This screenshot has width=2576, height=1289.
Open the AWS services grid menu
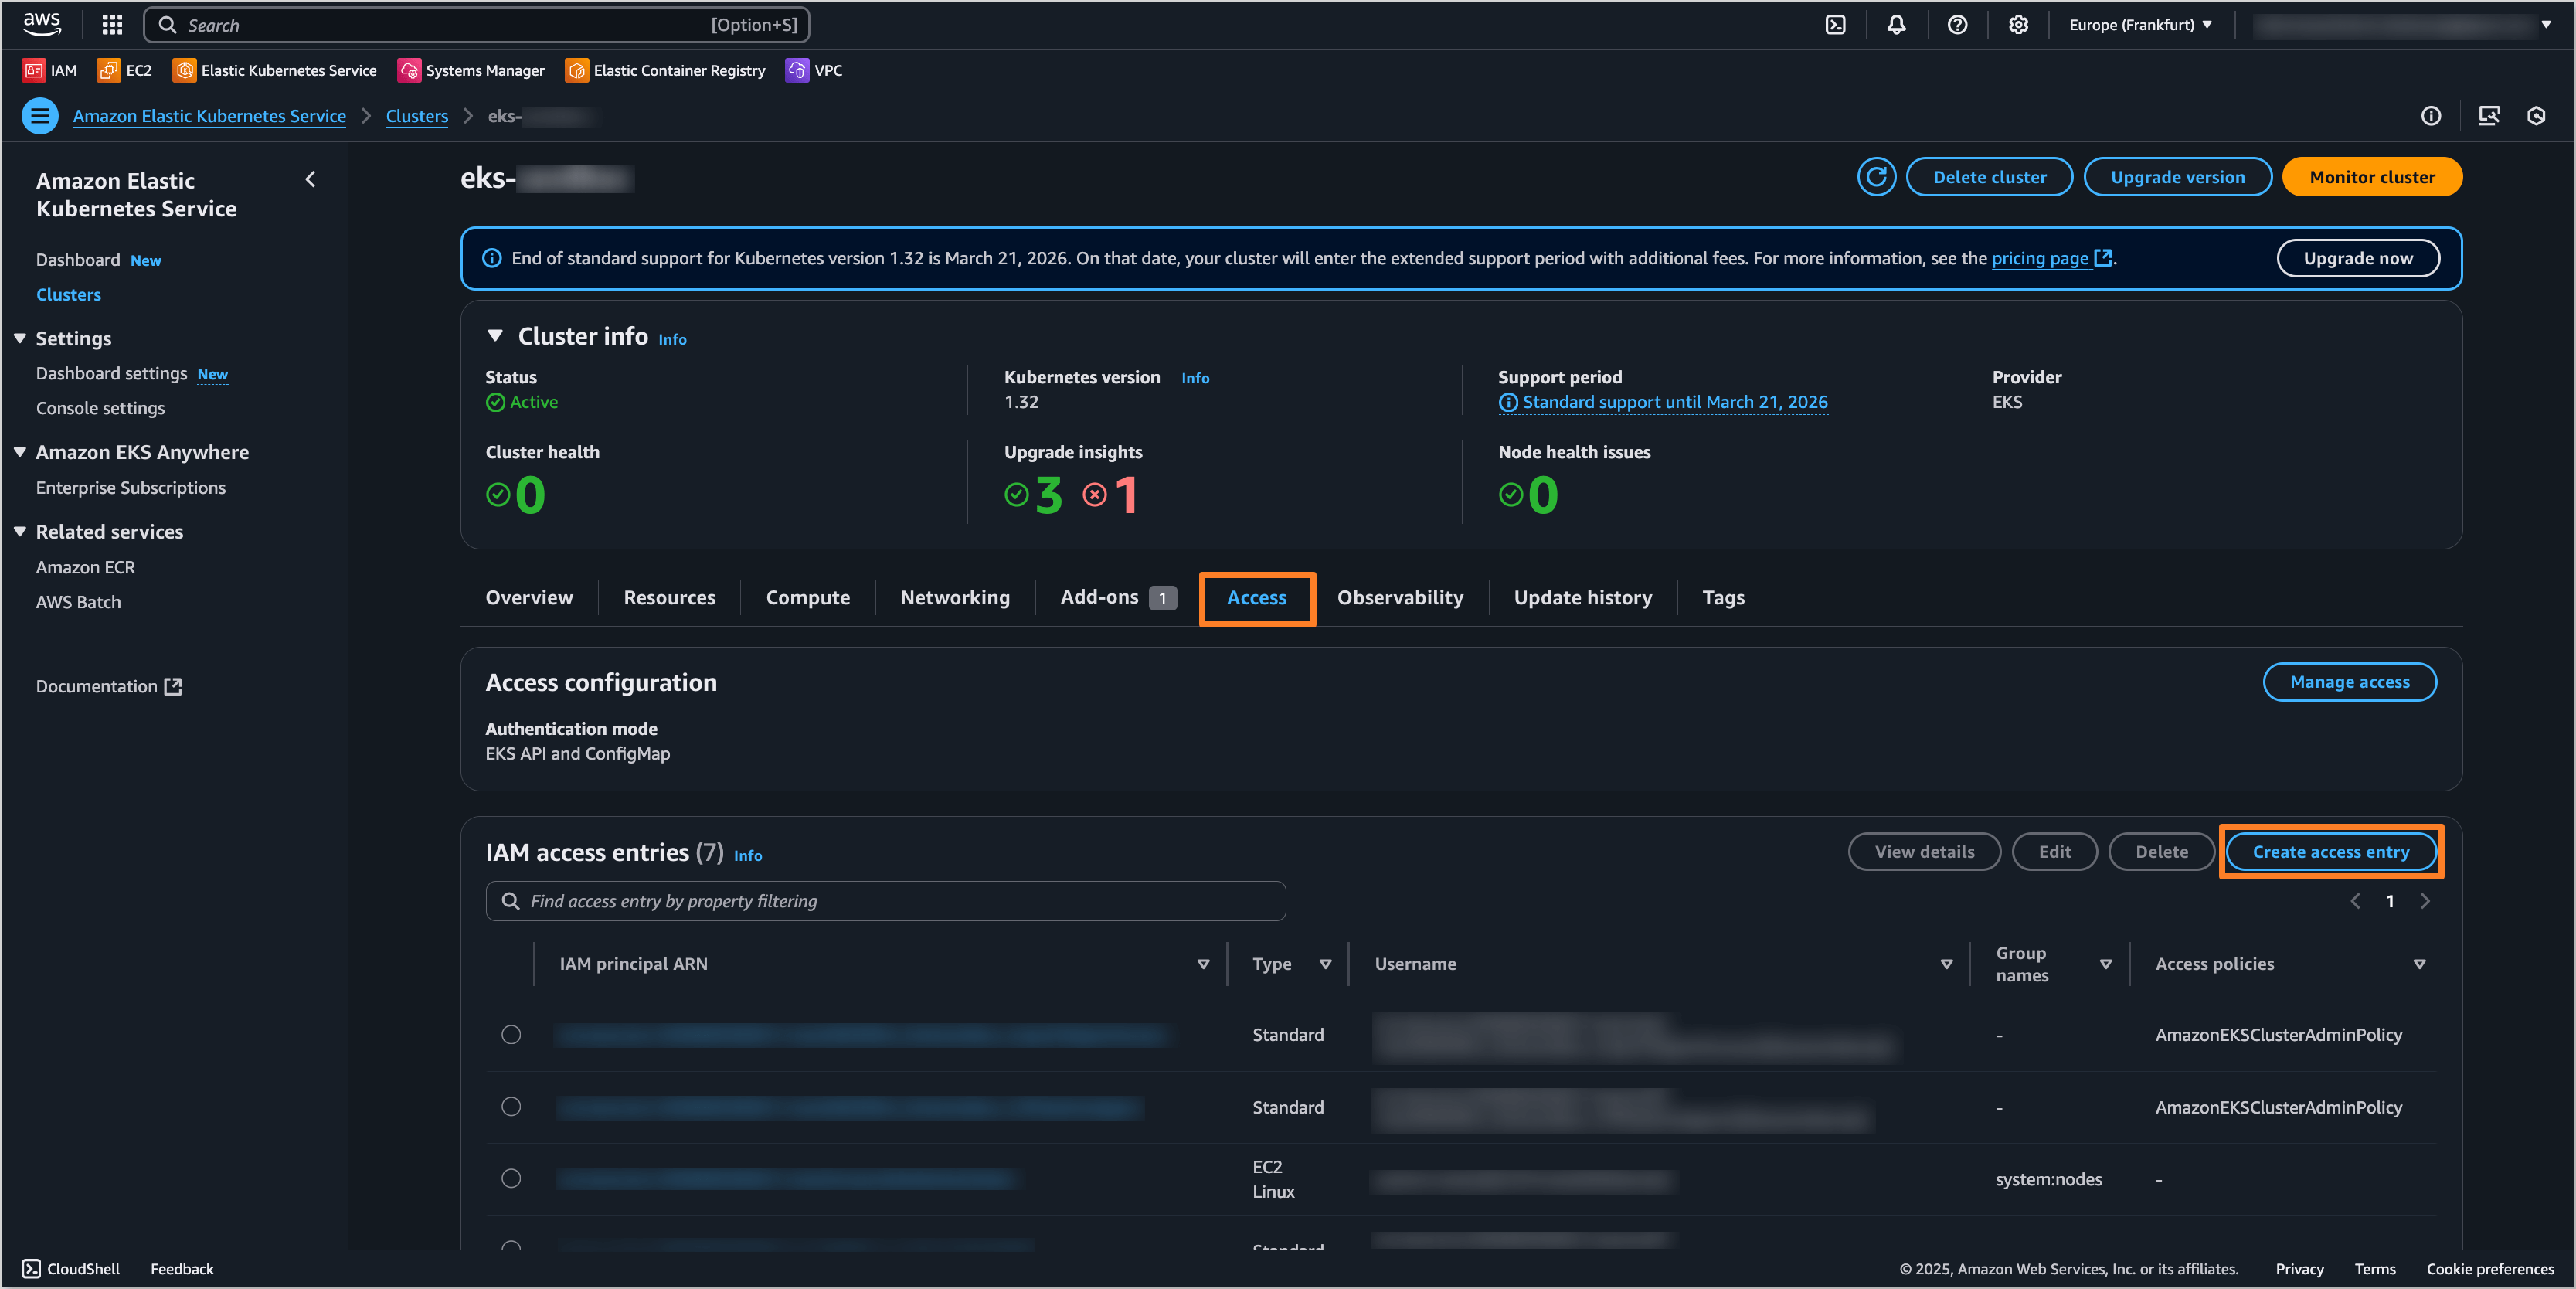coord(112,25)
